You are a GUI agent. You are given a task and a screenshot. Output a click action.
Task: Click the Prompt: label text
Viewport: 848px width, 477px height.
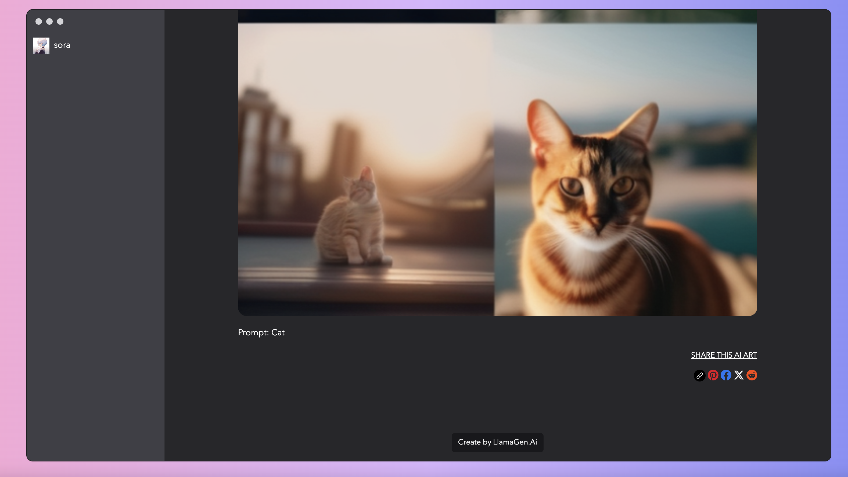(x=253, y=333)
